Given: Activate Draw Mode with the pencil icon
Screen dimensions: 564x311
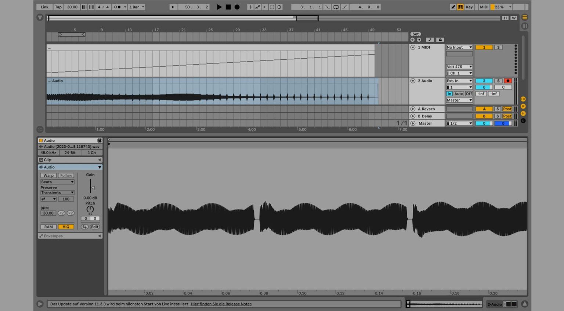Looking at the screenshot, I should [453, 7].
